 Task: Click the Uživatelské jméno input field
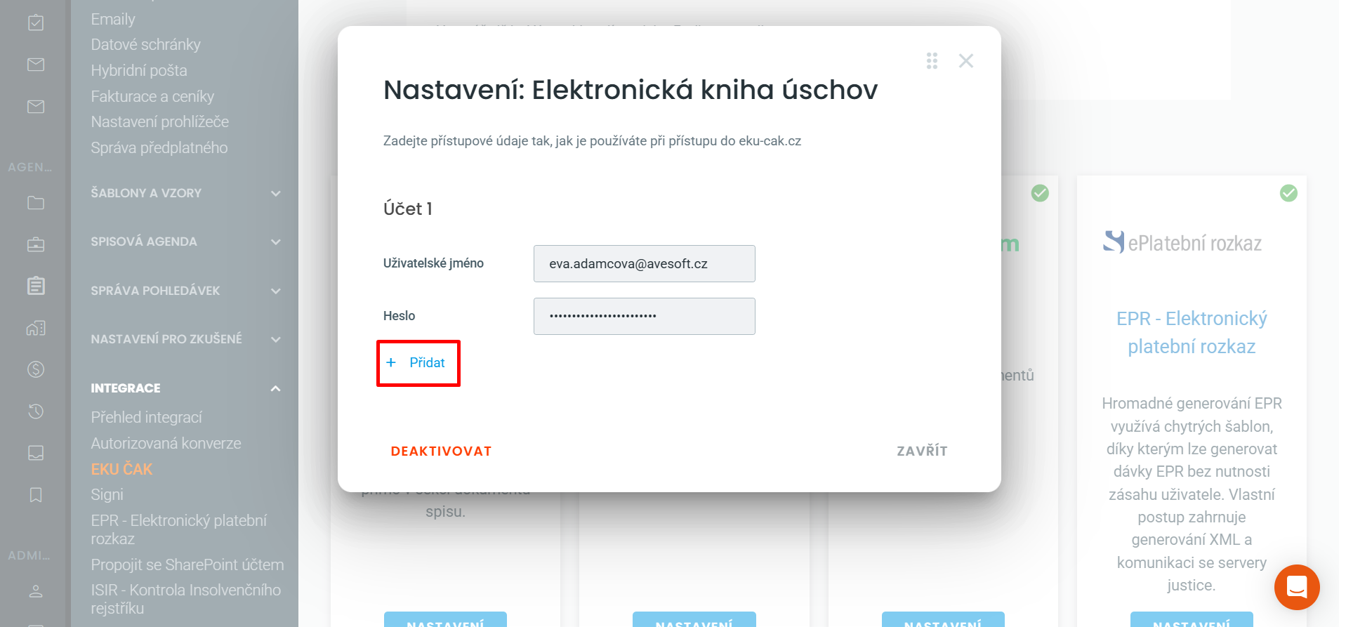[x=644, y=264]
